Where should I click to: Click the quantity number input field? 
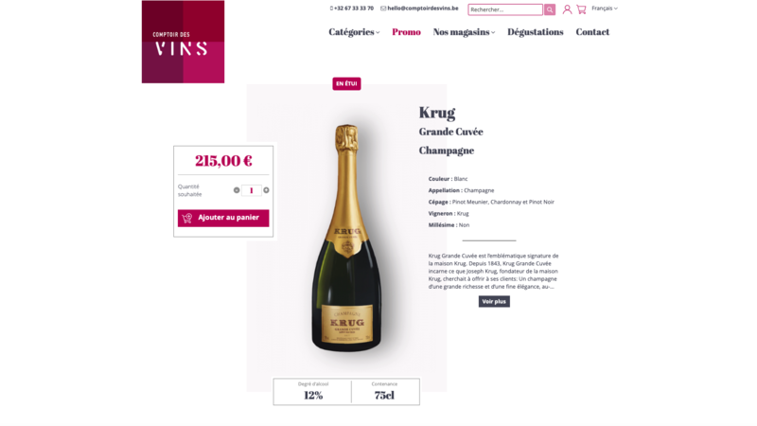251,190
